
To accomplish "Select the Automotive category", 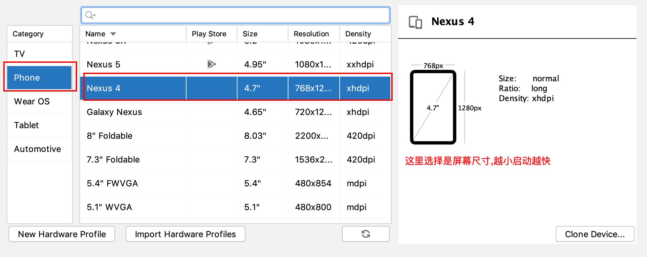I will pos(40,149).
